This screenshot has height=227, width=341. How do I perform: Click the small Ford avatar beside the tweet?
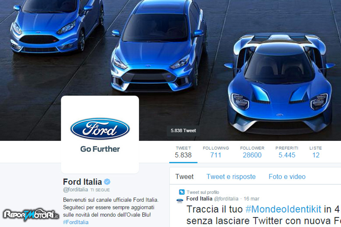179,200
